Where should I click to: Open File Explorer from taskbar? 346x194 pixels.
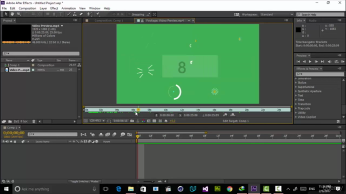click(x=131, y=189)
